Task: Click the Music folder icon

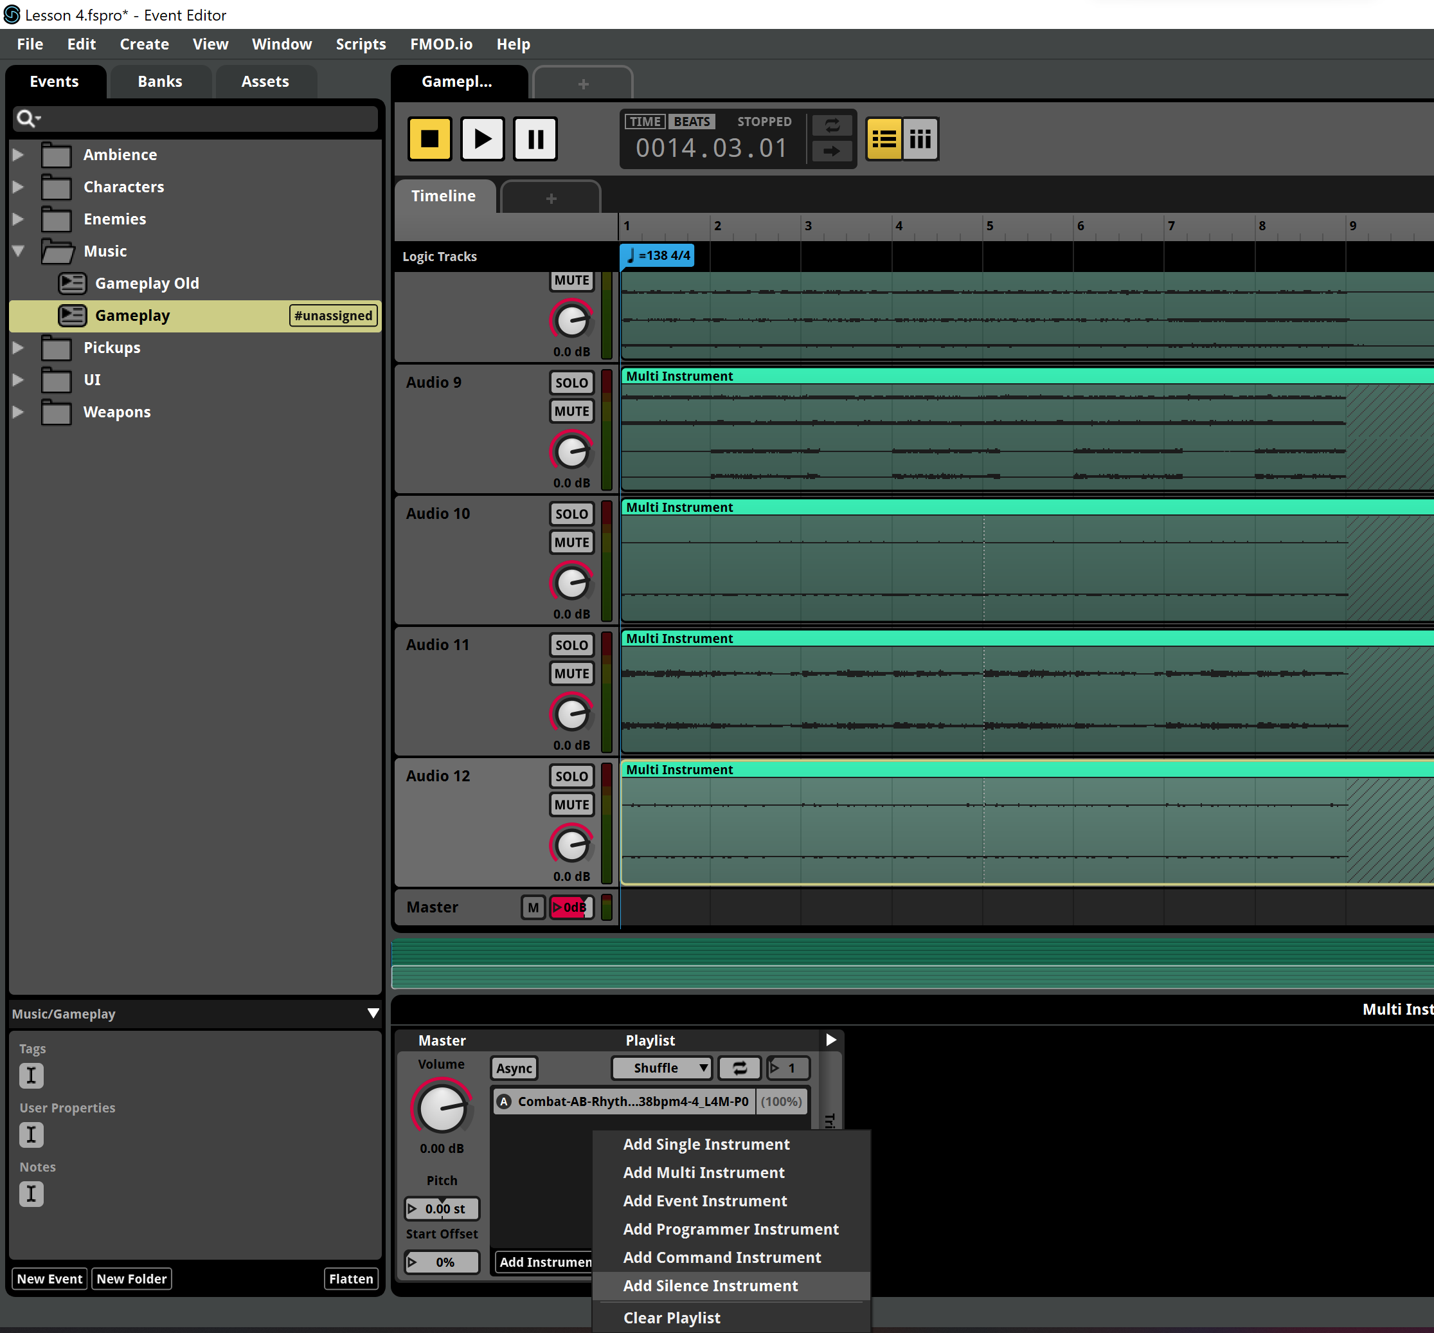Action: [58, 251]
